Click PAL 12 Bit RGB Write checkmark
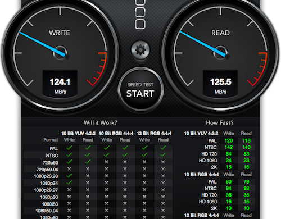 click(x=144, y=148)
